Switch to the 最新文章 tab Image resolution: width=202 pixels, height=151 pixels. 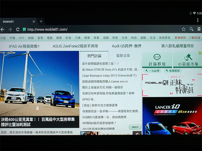pyautogui.click(x=123, y=56)
